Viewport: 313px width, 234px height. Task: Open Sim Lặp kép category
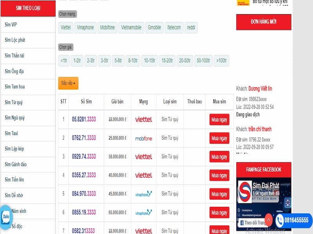28,149
